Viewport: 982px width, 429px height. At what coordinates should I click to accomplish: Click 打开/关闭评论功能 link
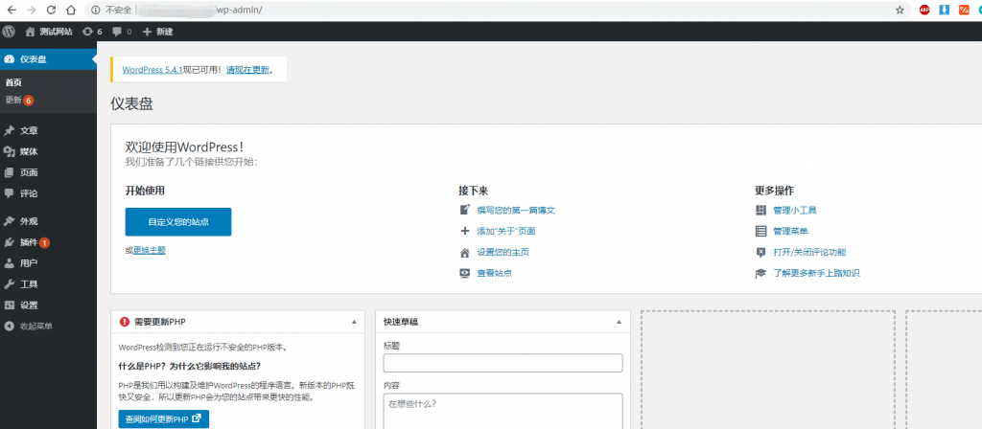tap(809, 252)
